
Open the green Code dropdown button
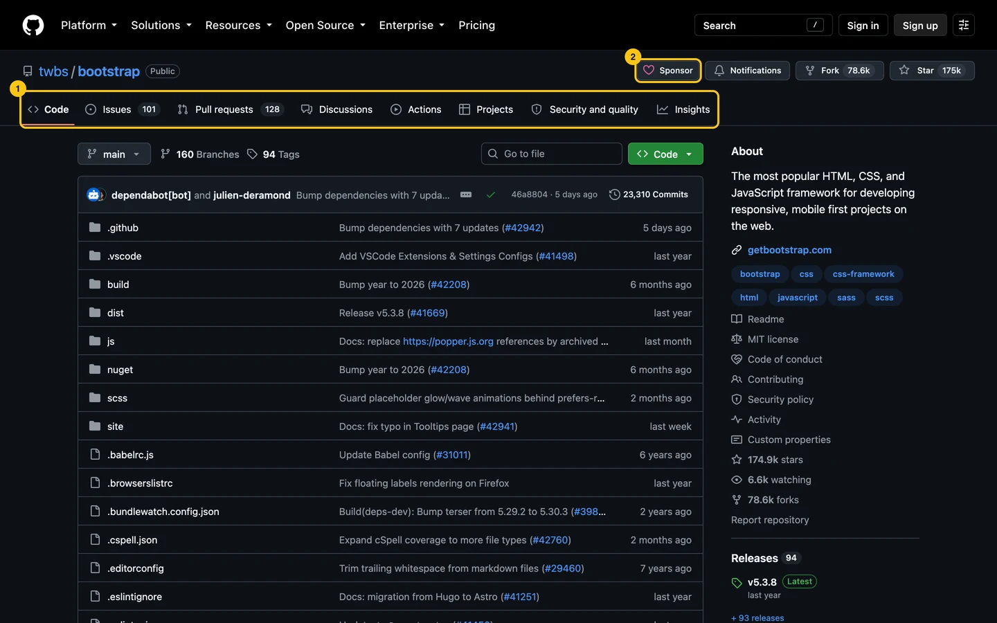point(665,154)
